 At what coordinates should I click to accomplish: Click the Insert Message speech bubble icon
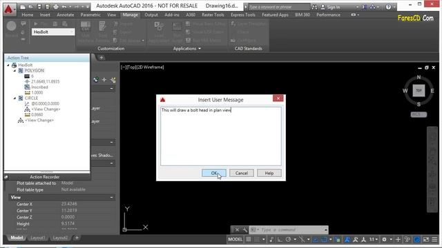(23, 24)
